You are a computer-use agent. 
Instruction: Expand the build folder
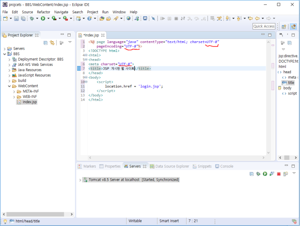tap(9, 81)
